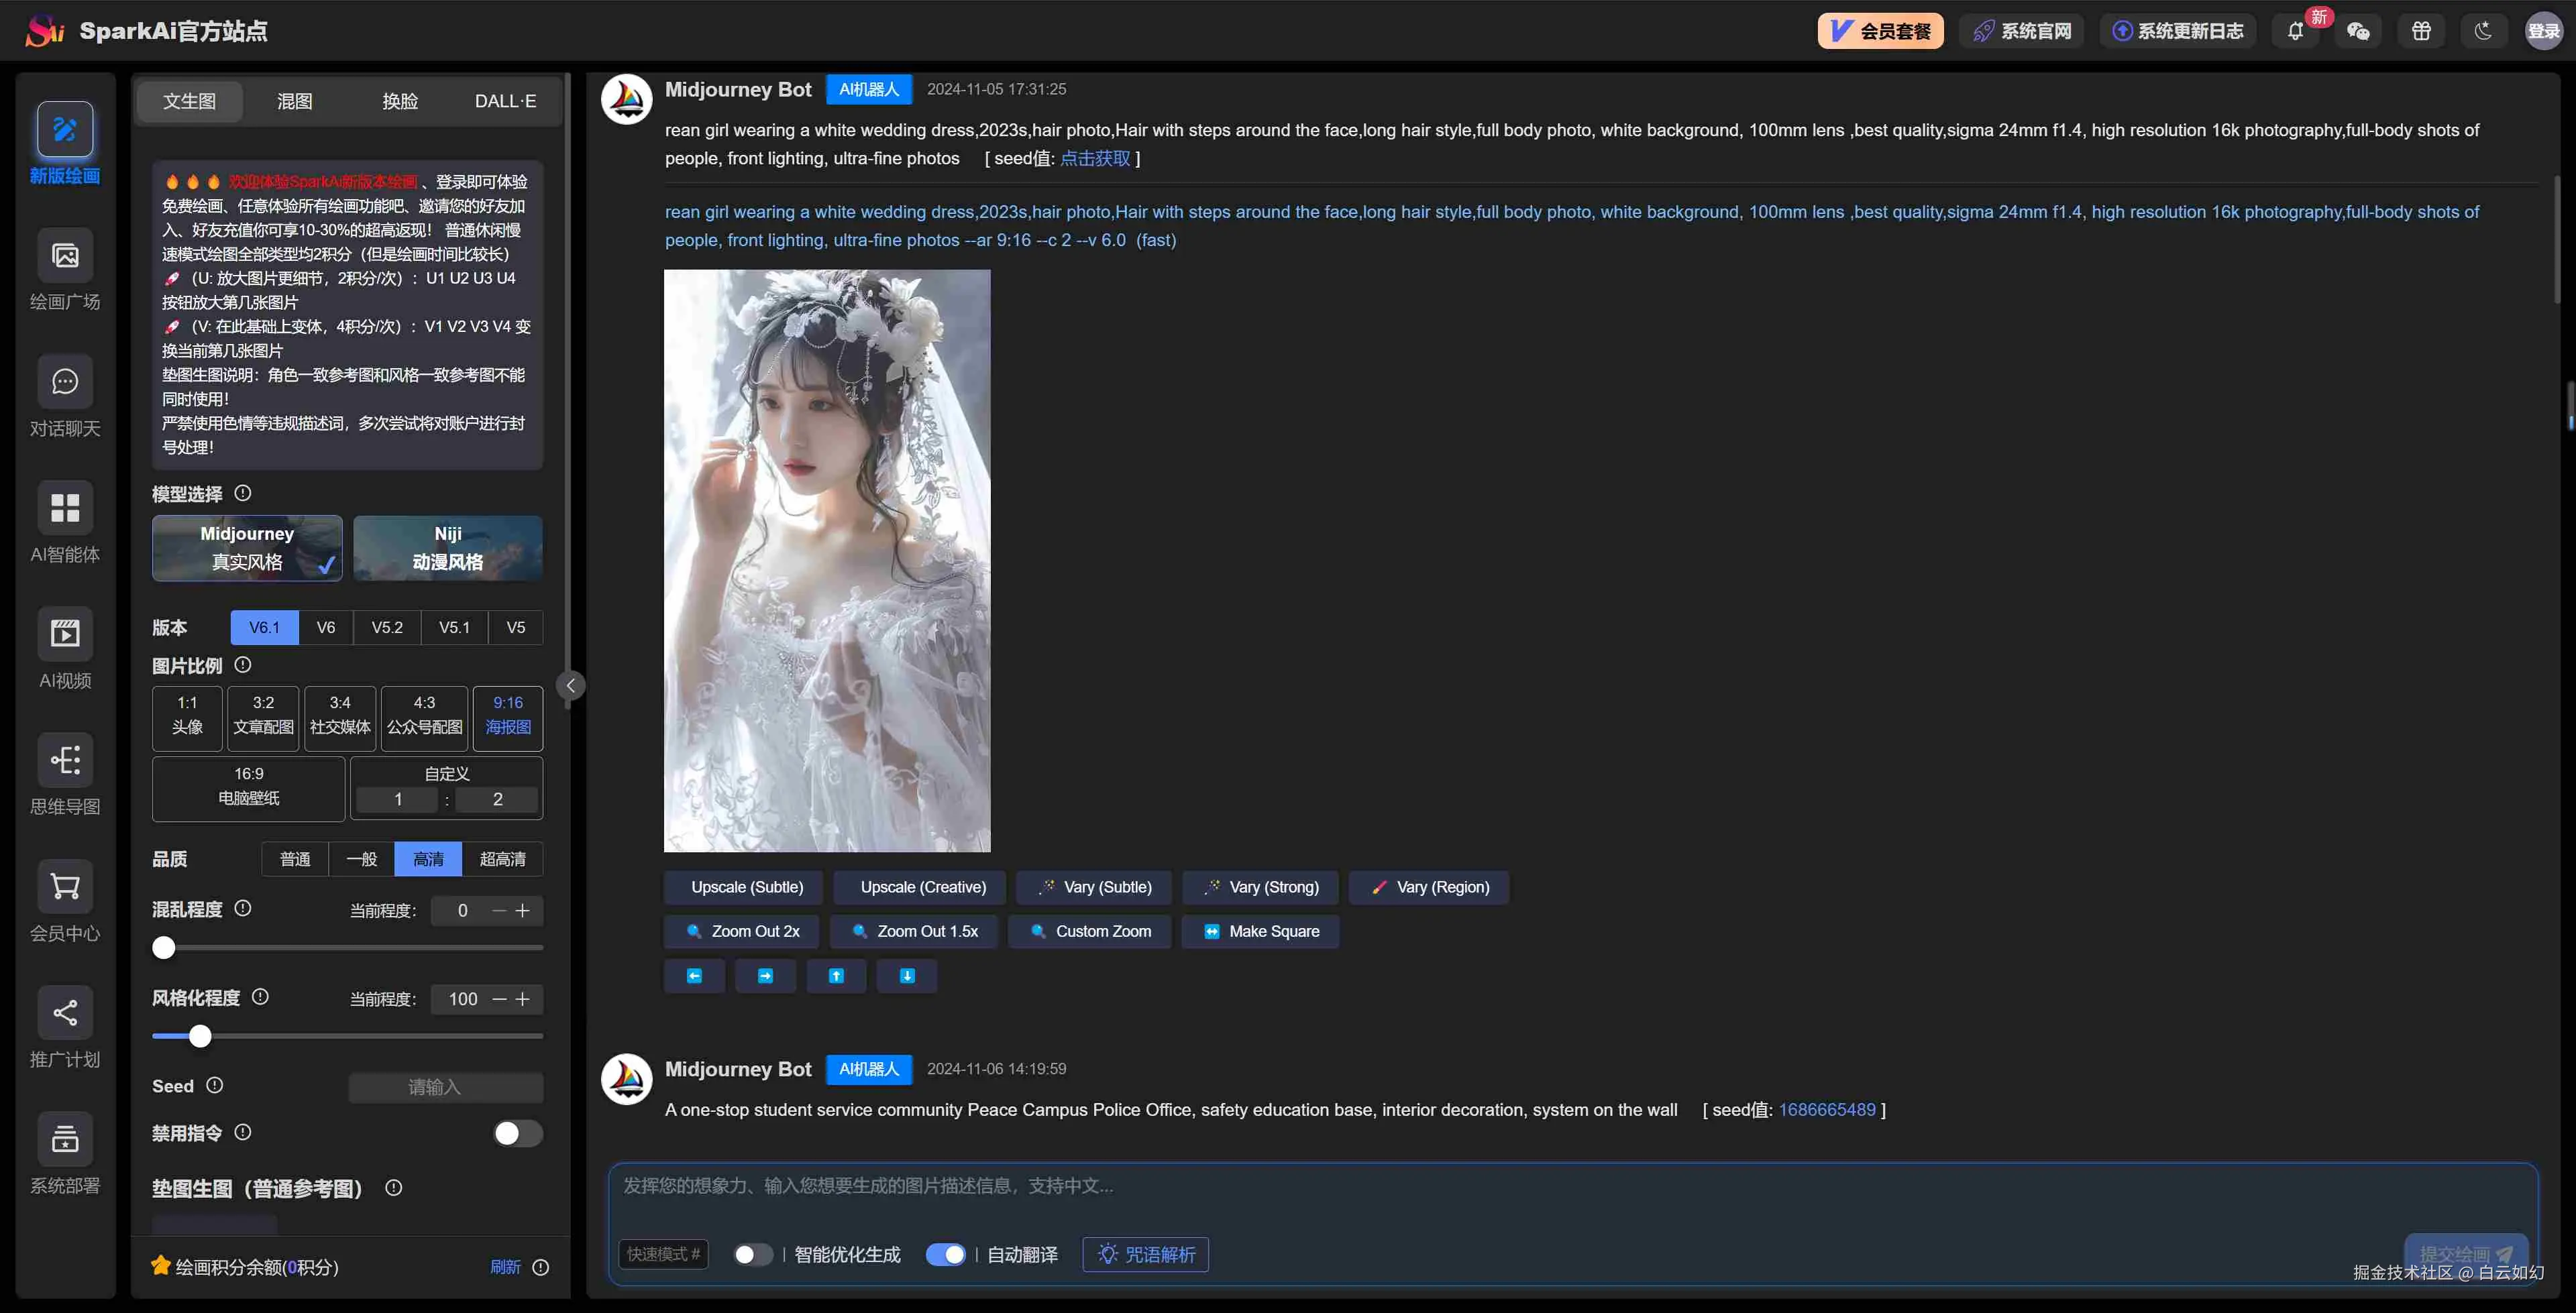Enable the 禁用指令 toggle switch
Screen dimensions: 2576x1313
click(517, 1133)
